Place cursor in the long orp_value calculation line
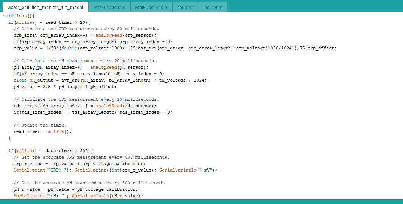Image resolution: width=403 pixels, height=204 pixels. [174, 48]
